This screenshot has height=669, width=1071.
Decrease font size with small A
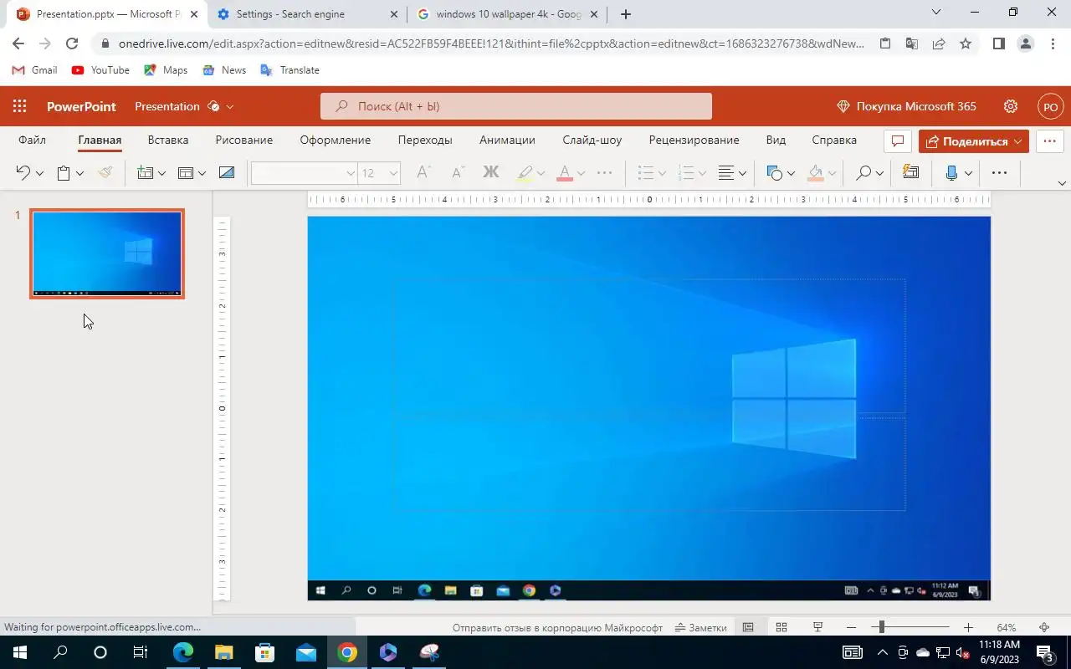pos(457,173)
